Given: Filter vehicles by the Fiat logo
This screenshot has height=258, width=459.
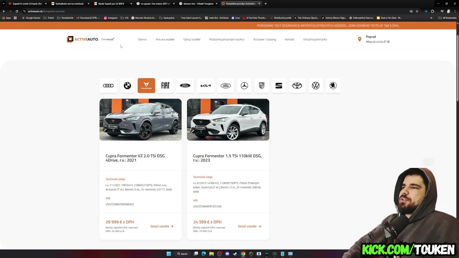Looking at the screenshot, I should tap(165, 86).
